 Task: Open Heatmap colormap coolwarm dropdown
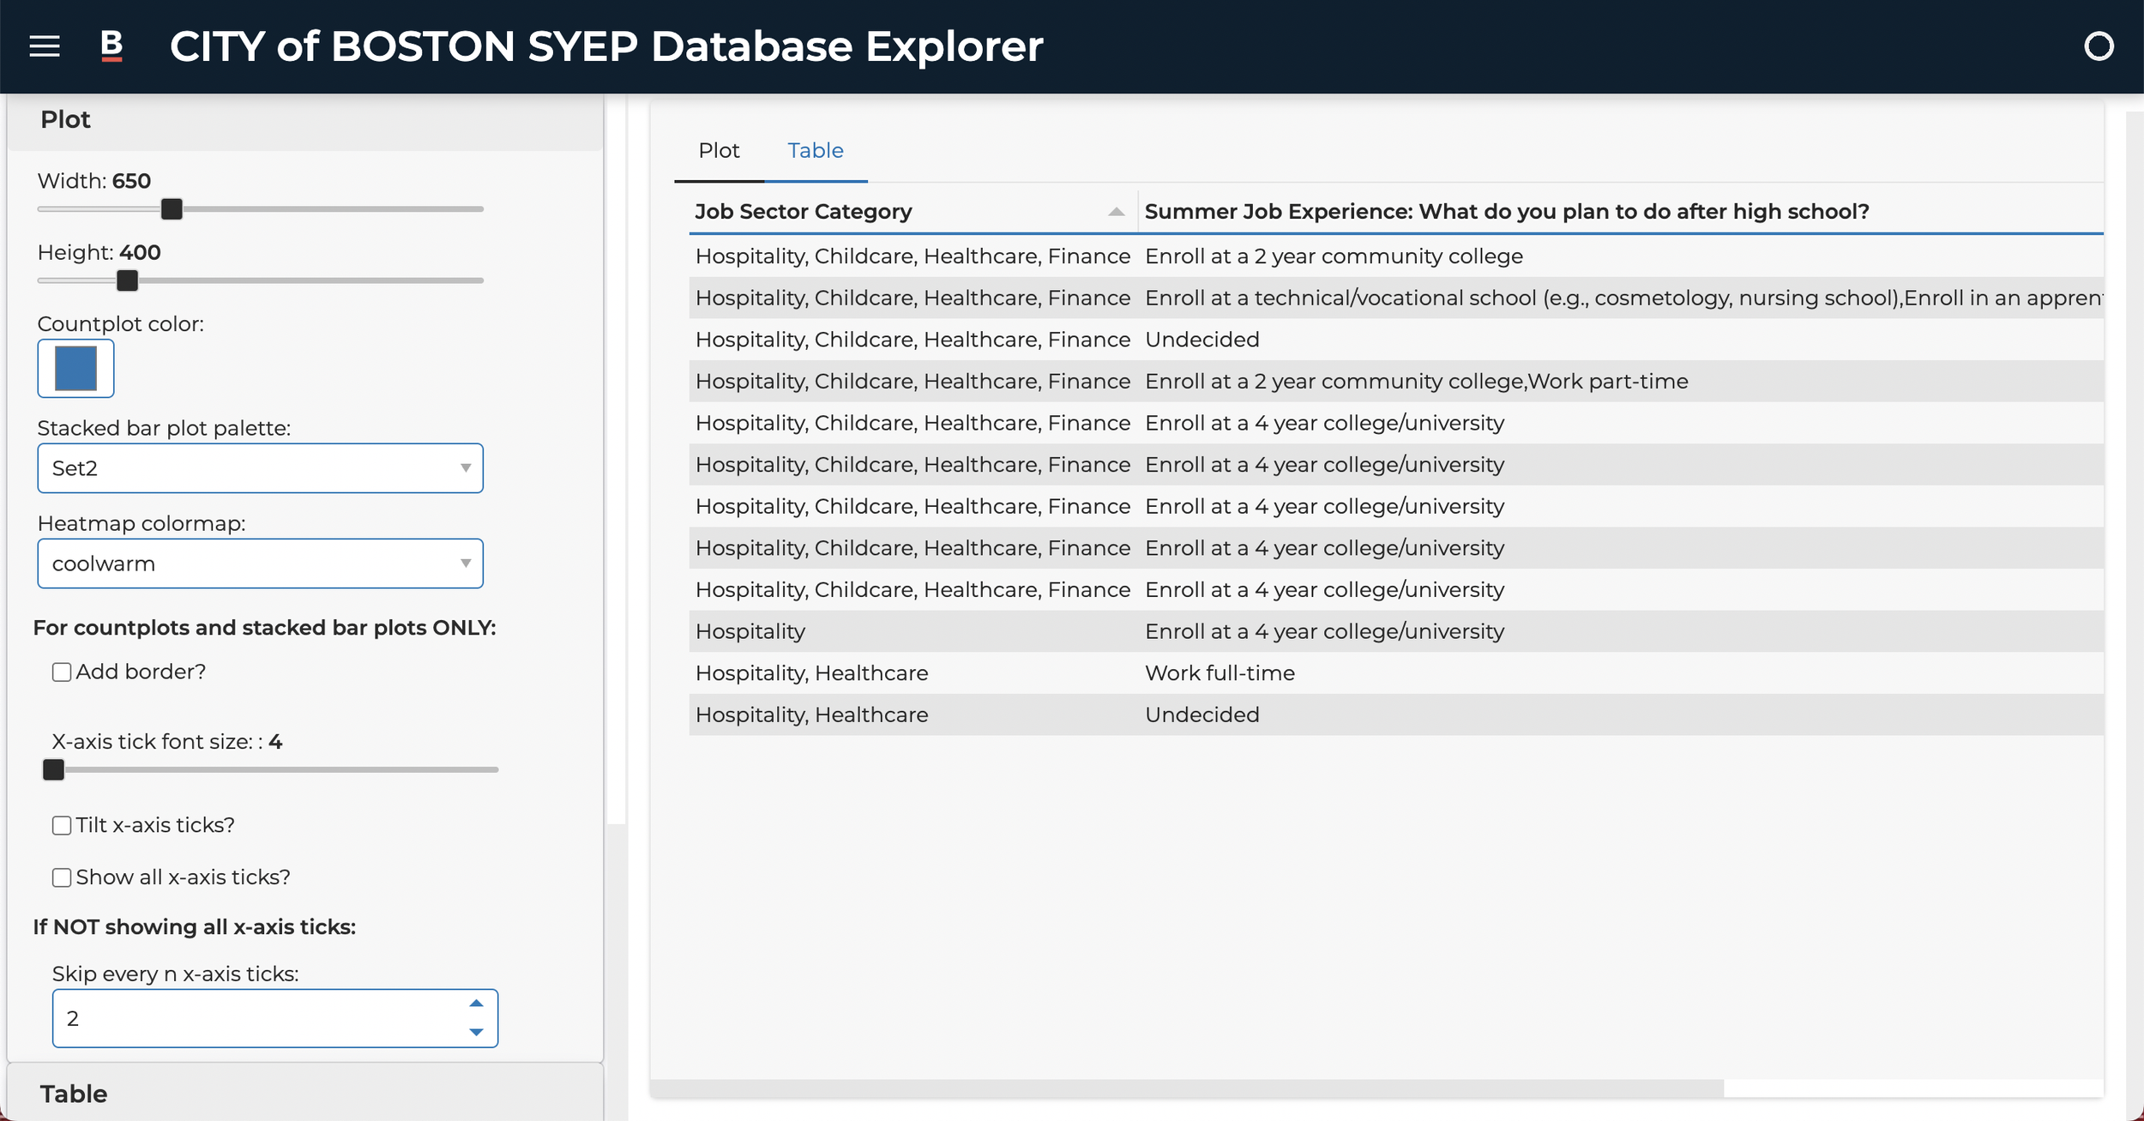click(x=260, y=564)
